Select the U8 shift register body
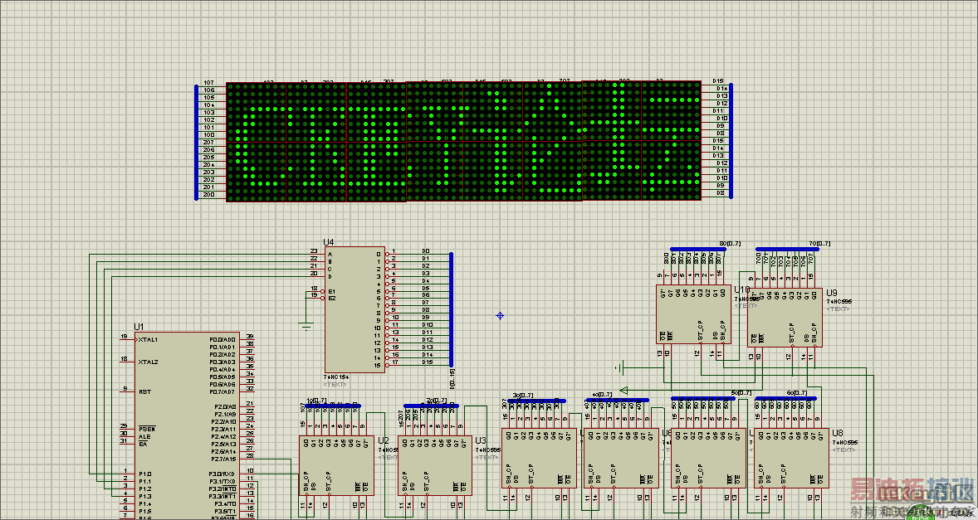Screen dimensions: 978x520 (x=791, y=459)
